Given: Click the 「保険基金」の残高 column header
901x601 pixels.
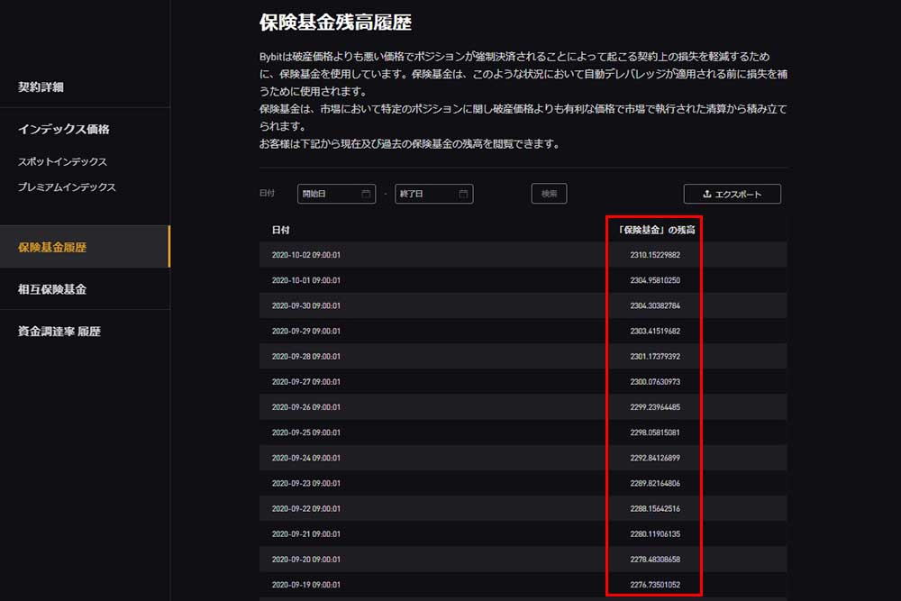Looking at the screenshot, I should pos(655,230).
